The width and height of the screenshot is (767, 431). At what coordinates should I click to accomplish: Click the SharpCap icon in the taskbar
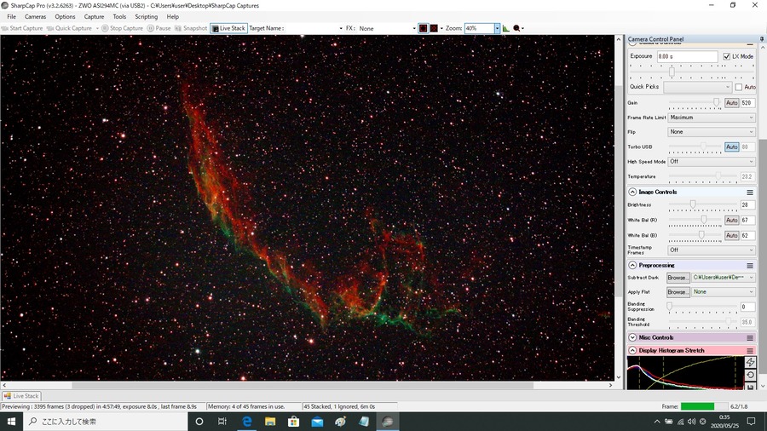388,422
